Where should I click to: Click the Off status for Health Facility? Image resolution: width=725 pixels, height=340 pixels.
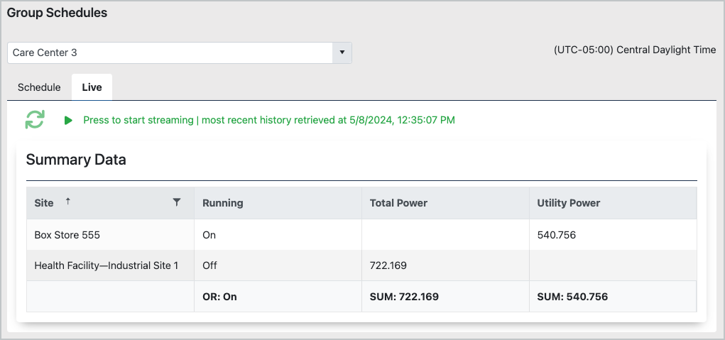coord(210,265)
